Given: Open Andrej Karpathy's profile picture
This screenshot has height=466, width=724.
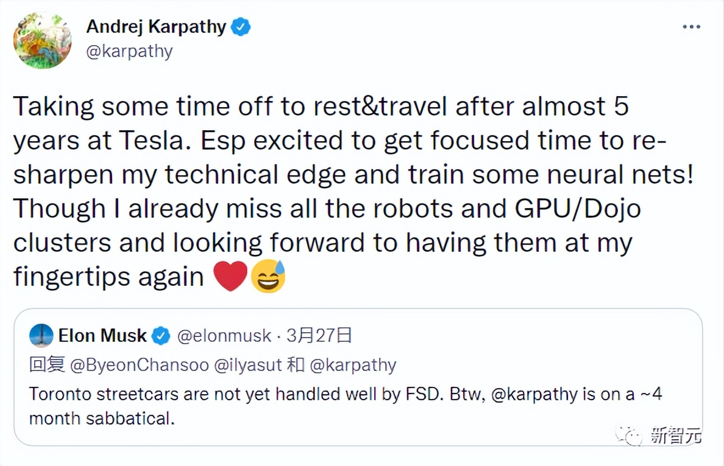Looking at the screenshot, I should [x=41, y=40].
